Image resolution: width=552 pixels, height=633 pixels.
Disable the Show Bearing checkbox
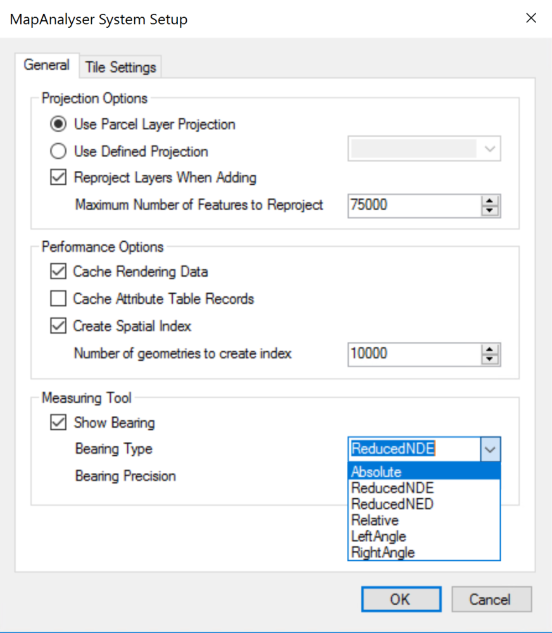click(58, 422)
